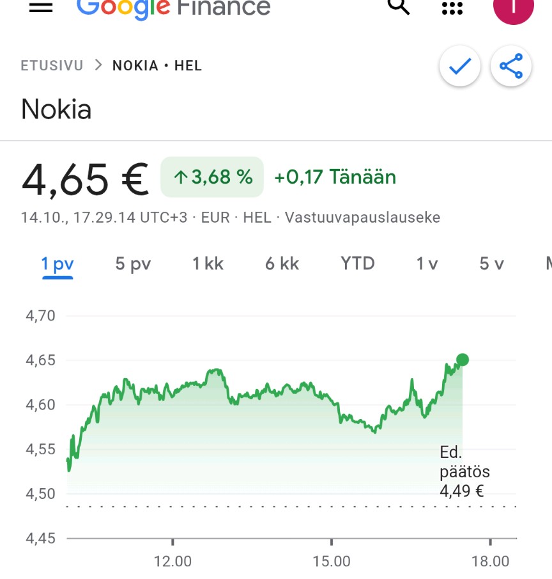
Task: Switch to 1 v chart range
Action: click(x=427, y=264)
